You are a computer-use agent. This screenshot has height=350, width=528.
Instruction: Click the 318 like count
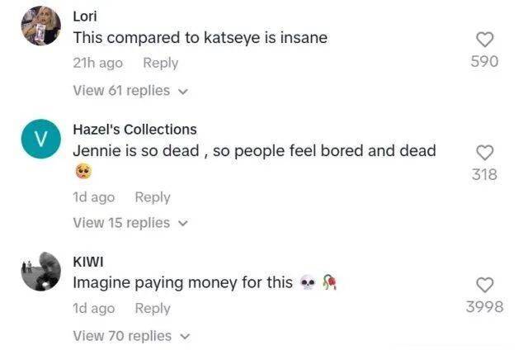(485, 174)
